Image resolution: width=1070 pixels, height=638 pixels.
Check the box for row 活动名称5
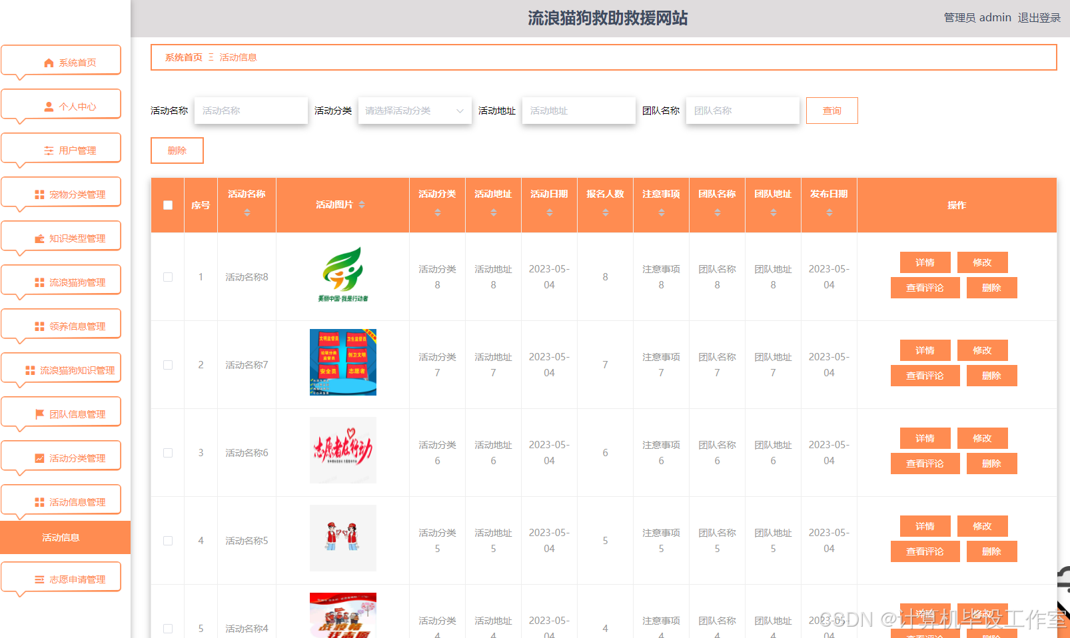point(168,541)
